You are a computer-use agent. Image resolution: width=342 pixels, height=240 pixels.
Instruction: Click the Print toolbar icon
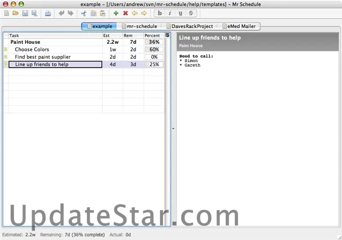pyautogui.click(x=48, y=13)
